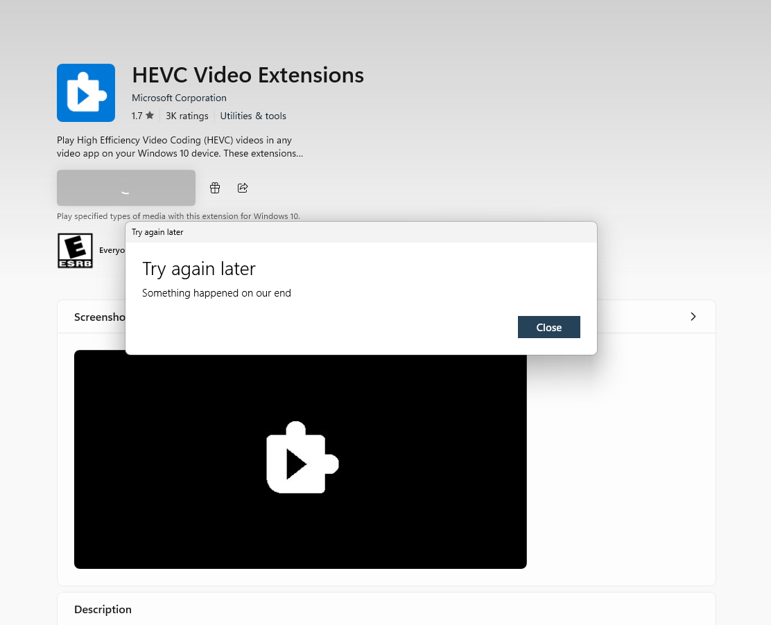Open the HEVC screenshot thumbnail
The image size is (771, 625).
pyautogui.click(x=300, y=459)
